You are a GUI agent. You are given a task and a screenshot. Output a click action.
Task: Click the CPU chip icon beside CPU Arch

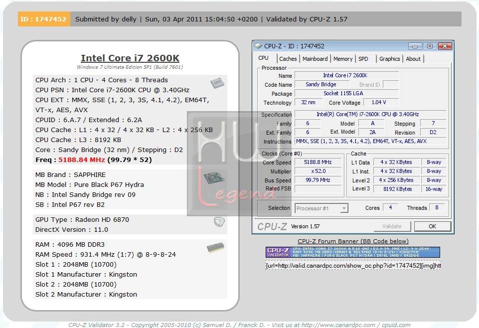pos(217,83)
